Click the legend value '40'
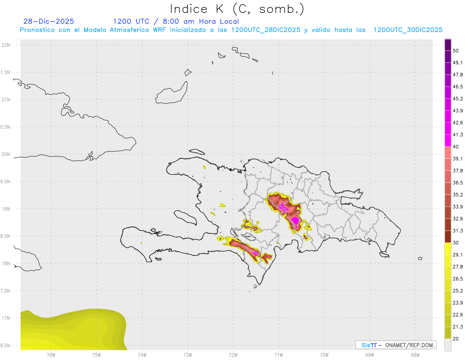Viewport: 466px width, 360px height. coord(456,147)
